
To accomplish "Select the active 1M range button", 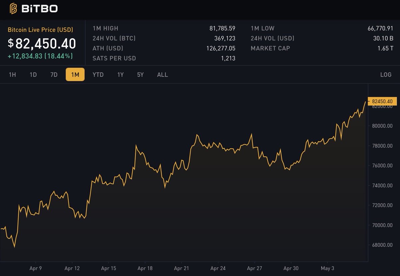I will [x=75, y=74].
